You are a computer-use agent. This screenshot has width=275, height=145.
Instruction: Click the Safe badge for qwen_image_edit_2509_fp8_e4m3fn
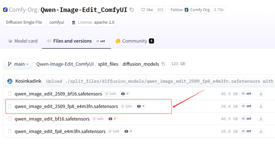[127, 106]
